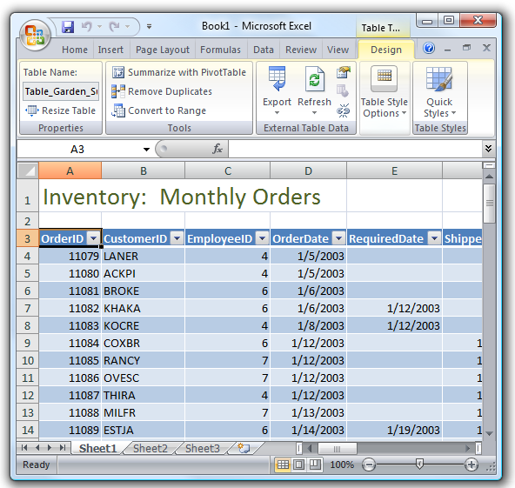Select column B header

[144, 170]
